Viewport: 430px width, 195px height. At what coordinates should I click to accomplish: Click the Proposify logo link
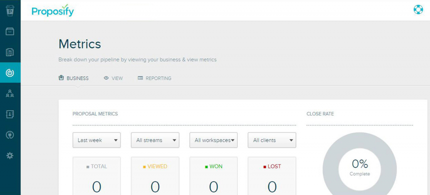click(53, 10)
